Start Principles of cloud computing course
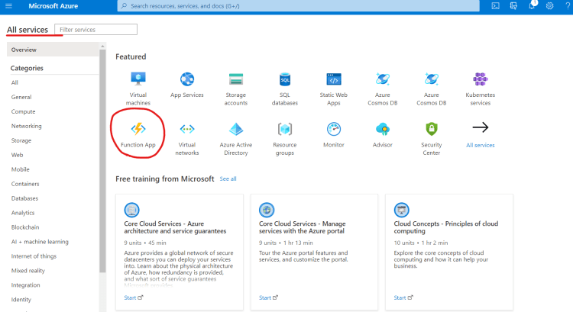573x312 pixels. point(403,298)
